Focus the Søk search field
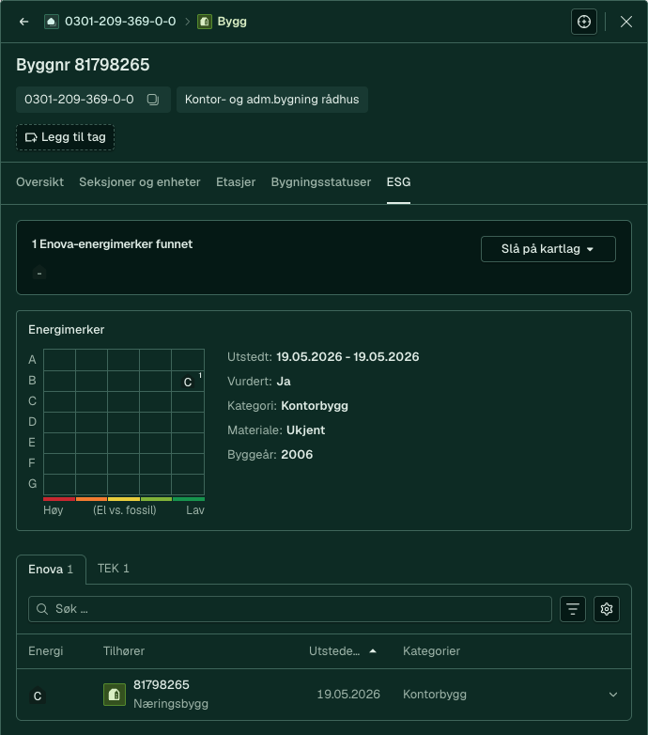Screen dimensions: 648x735 pos(290,609)
